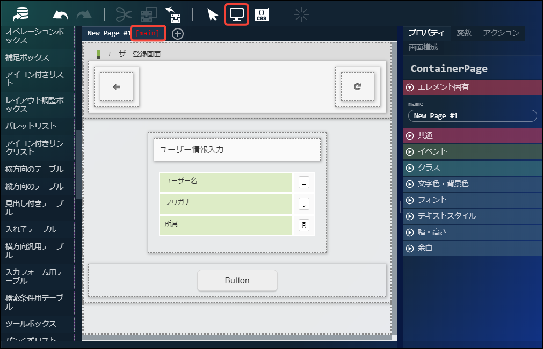Click the Button in the canvas
This screenshot has width=543, height=349.
point(237,280)
